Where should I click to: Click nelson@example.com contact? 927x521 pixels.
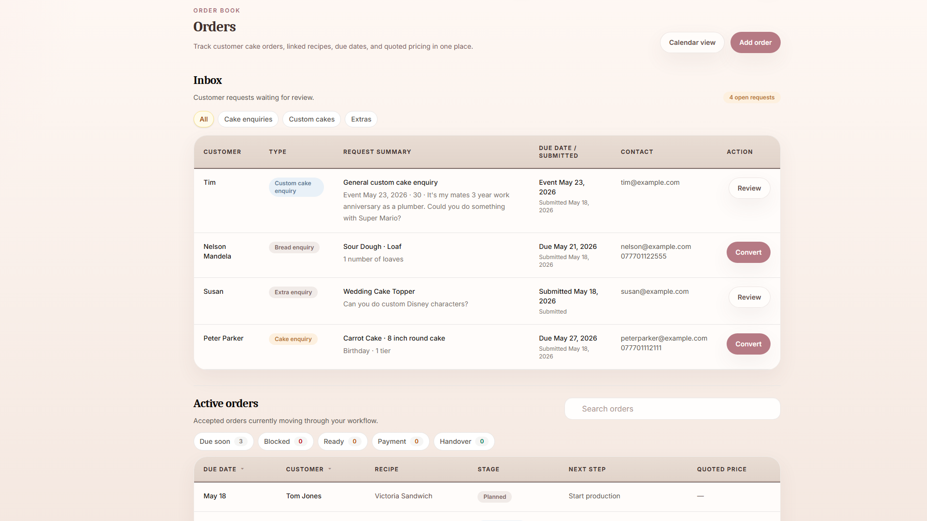(656, 247)
